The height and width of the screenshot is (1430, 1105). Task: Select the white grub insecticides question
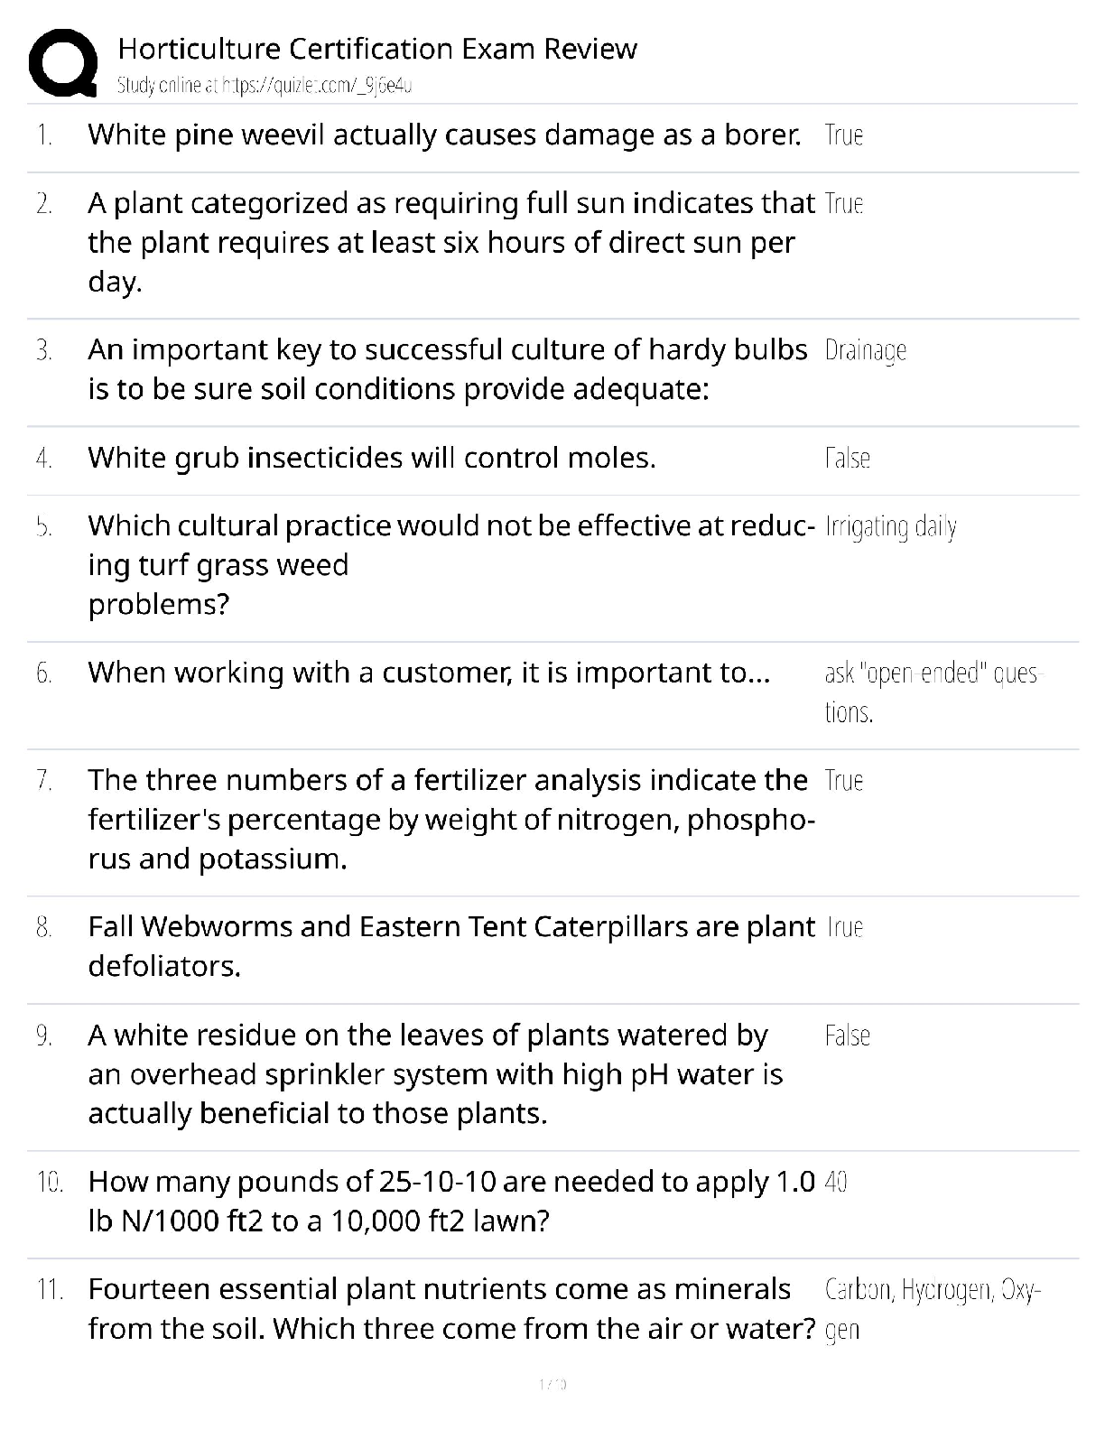pos(371,459)
